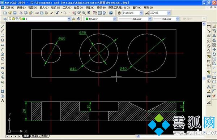Switch to the 布局1 layout tab

click(35, 136)
